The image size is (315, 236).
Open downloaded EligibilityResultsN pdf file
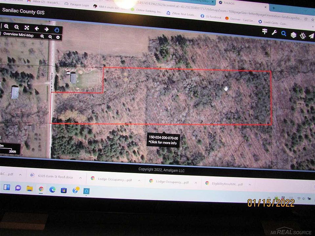coord(224,184)
